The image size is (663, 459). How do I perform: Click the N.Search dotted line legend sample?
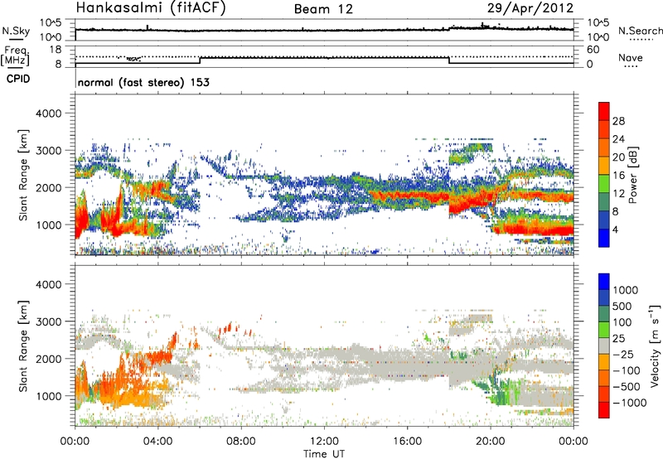(x=641, y=40)
